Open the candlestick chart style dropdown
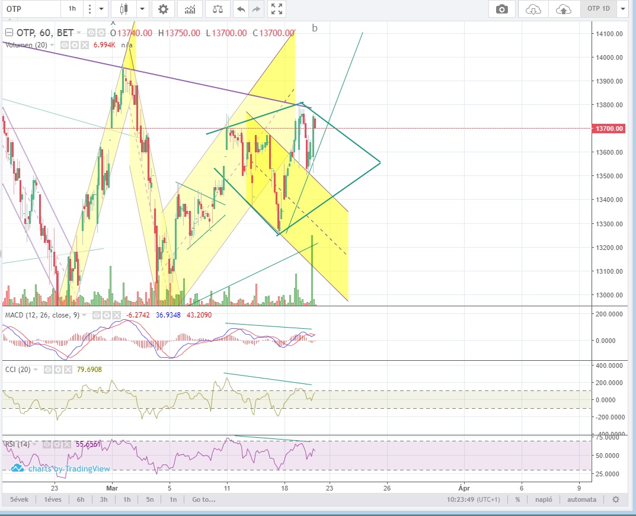Viewport: 636px width, 516px height. 142,9
